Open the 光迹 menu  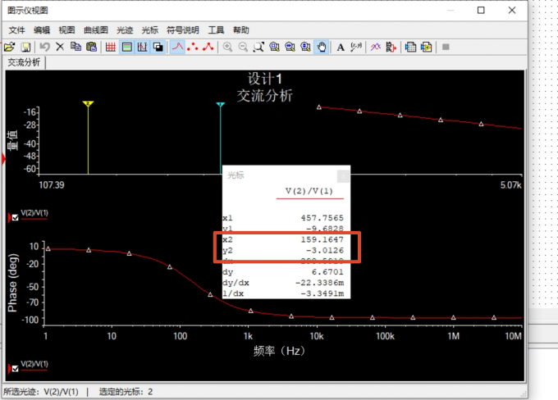point(125,30)
